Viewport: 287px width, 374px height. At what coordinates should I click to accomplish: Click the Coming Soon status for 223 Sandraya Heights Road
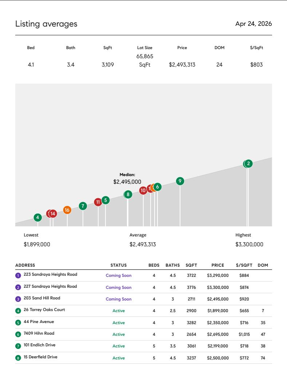click(x=119, y=276)
